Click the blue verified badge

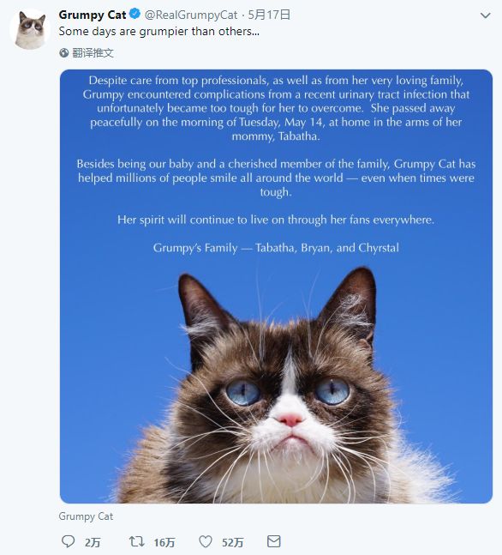[134, 15]
